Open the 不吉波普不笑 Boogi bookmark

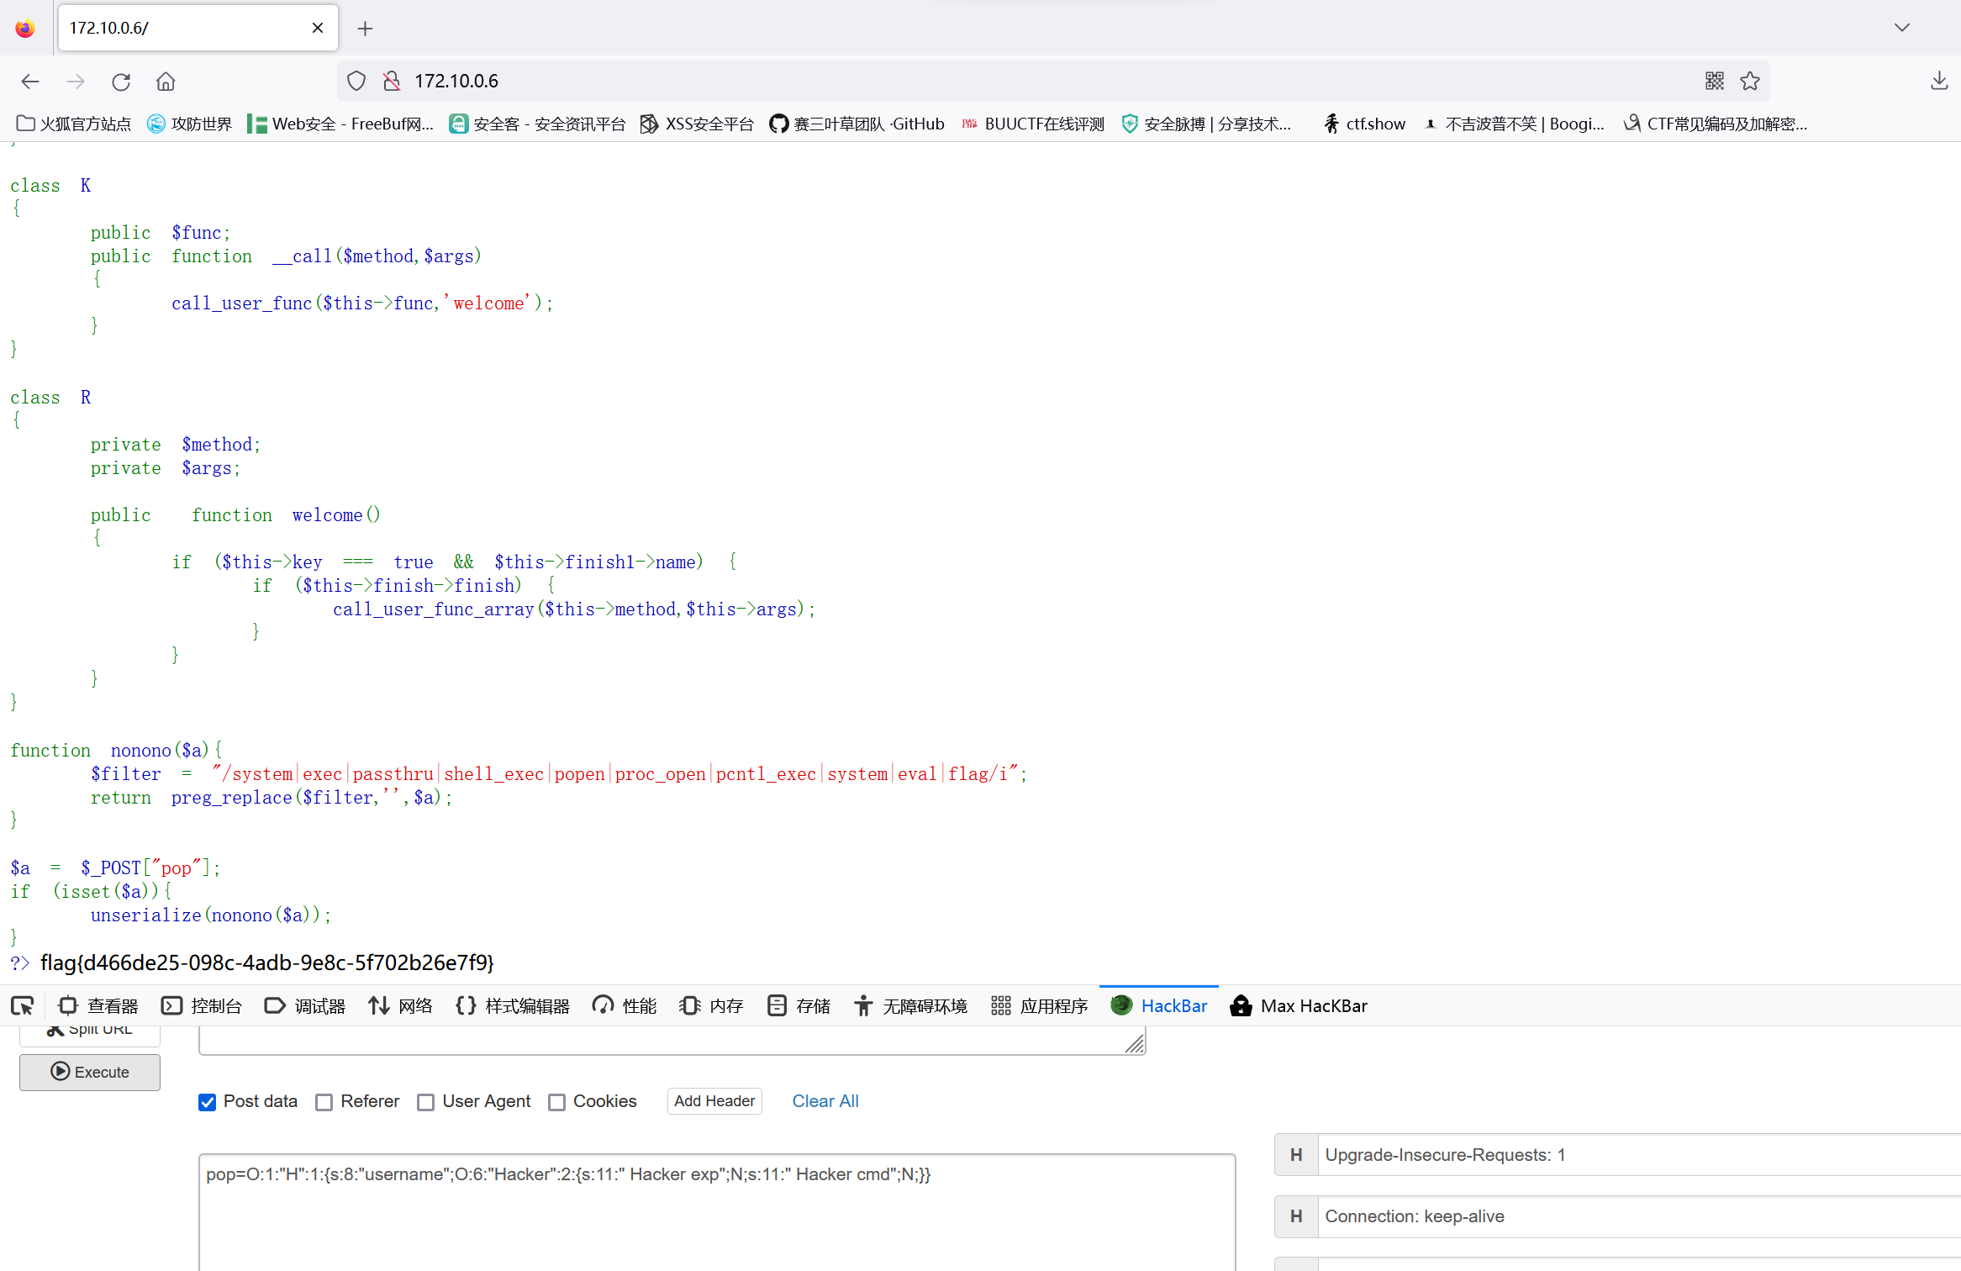(1514, 124)
